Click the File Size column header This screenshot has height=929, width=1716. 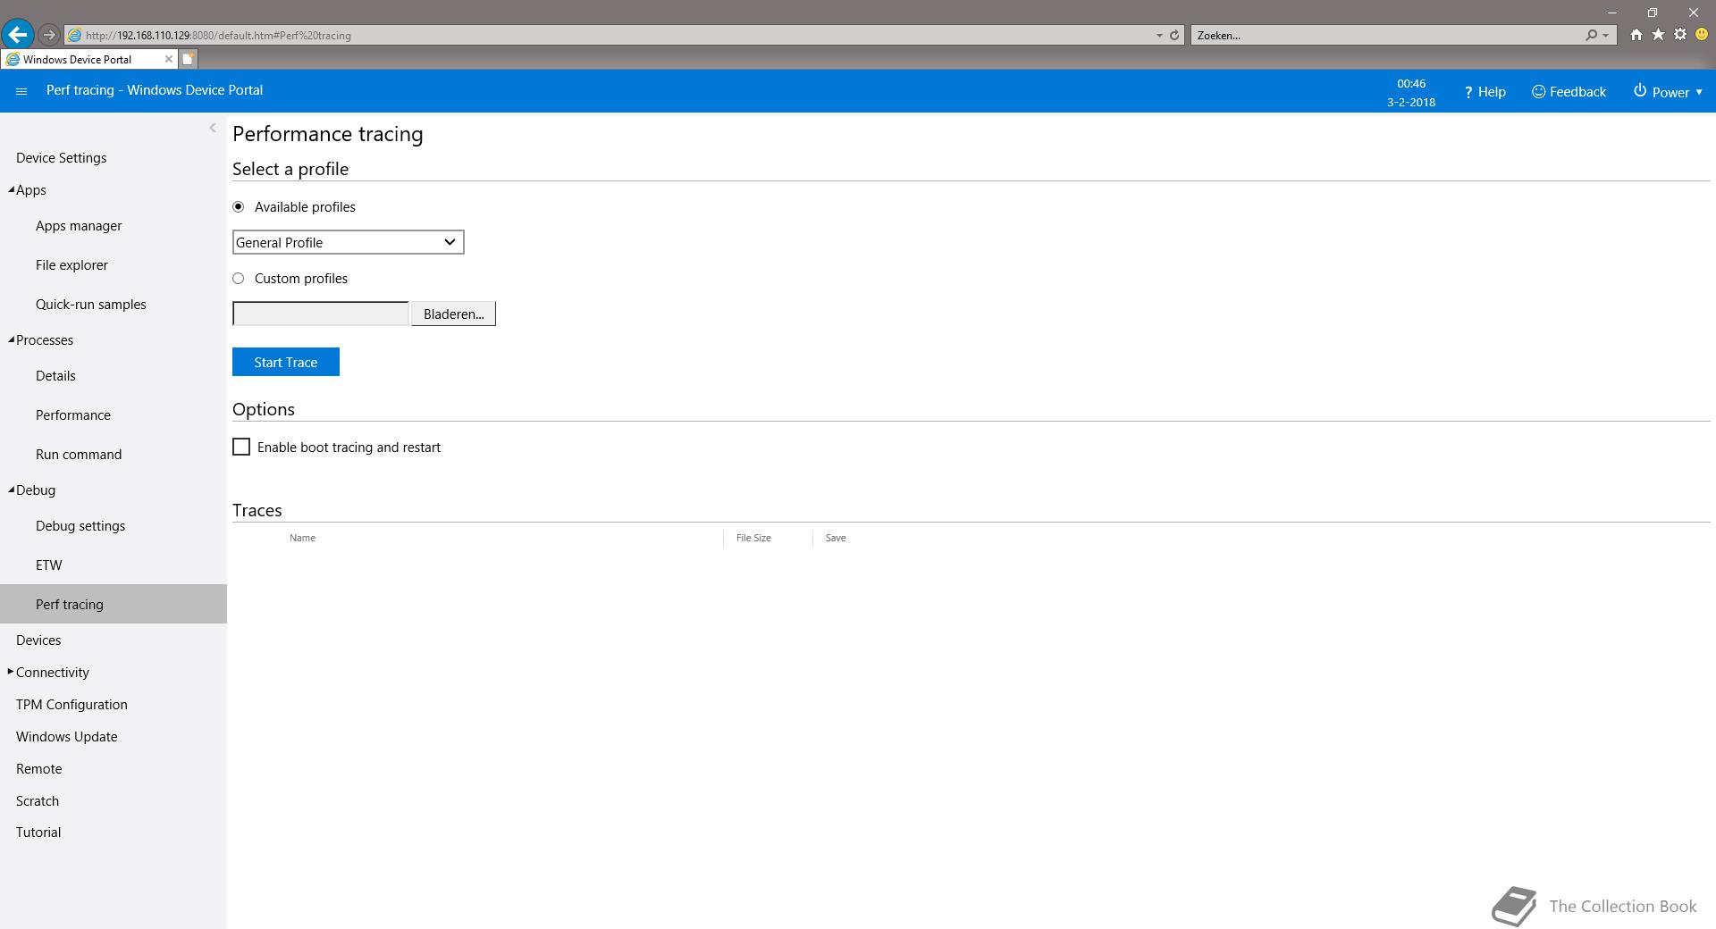point(753,538)
